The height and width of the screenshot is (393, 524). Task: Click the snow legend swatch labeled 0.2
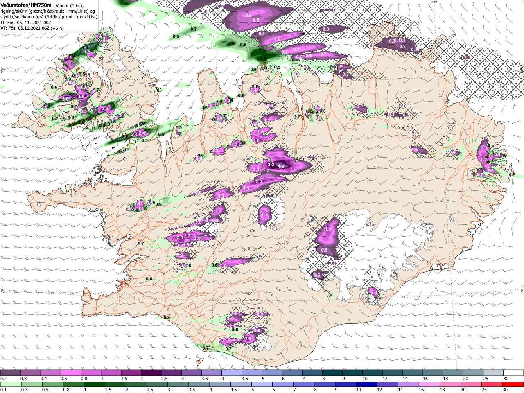pyautogui.click(x=10, y=373)
